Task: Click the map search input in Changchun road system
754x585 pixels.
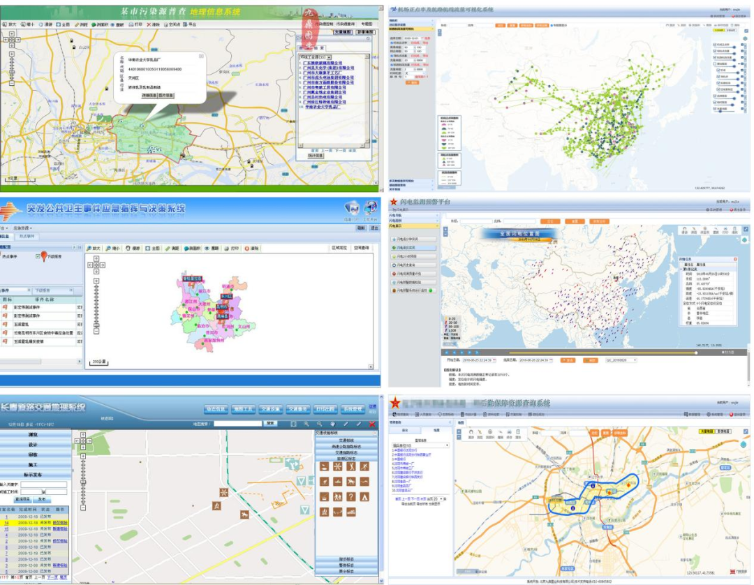Action: (x=238, y=424)
